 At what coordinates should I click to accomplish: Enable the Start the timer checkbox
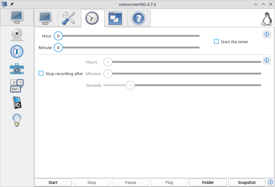click(x=216, y=41)
